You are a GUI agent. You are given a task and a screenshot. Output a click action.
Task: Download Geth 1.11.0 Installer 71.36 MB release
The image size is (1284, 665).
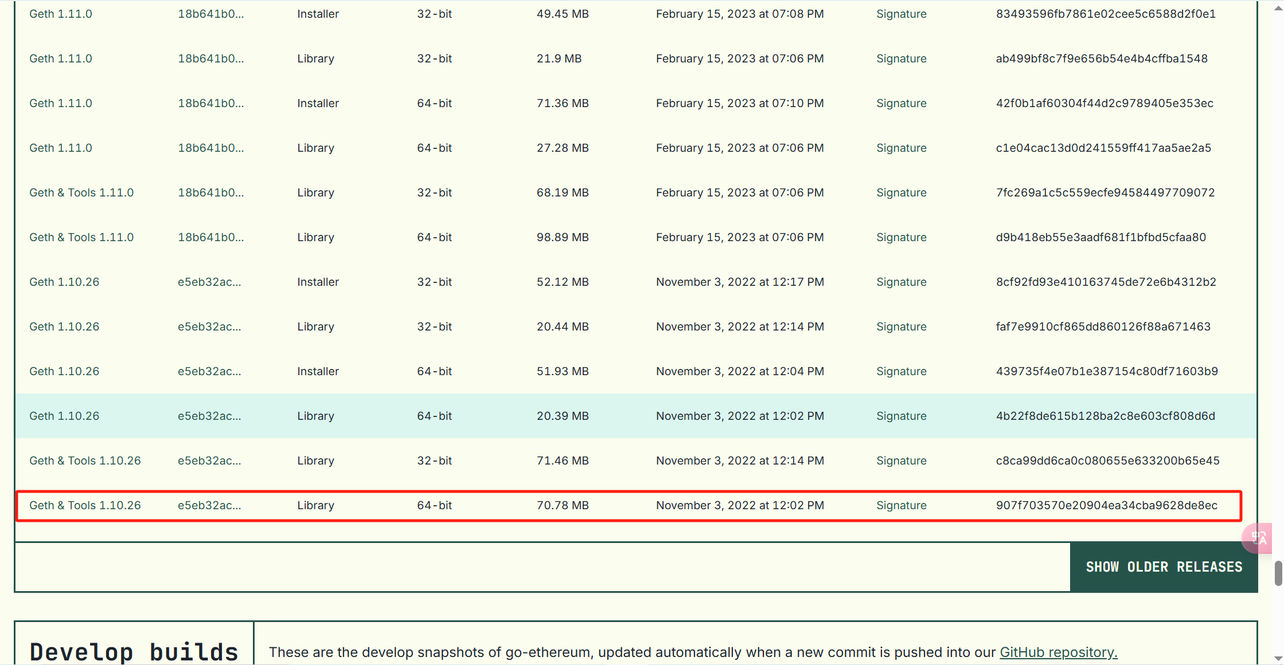[x=61, y=103]
